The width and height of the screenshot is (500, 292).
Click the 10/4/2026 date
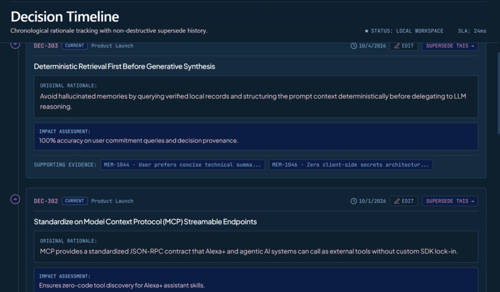(x=372, y=46)
